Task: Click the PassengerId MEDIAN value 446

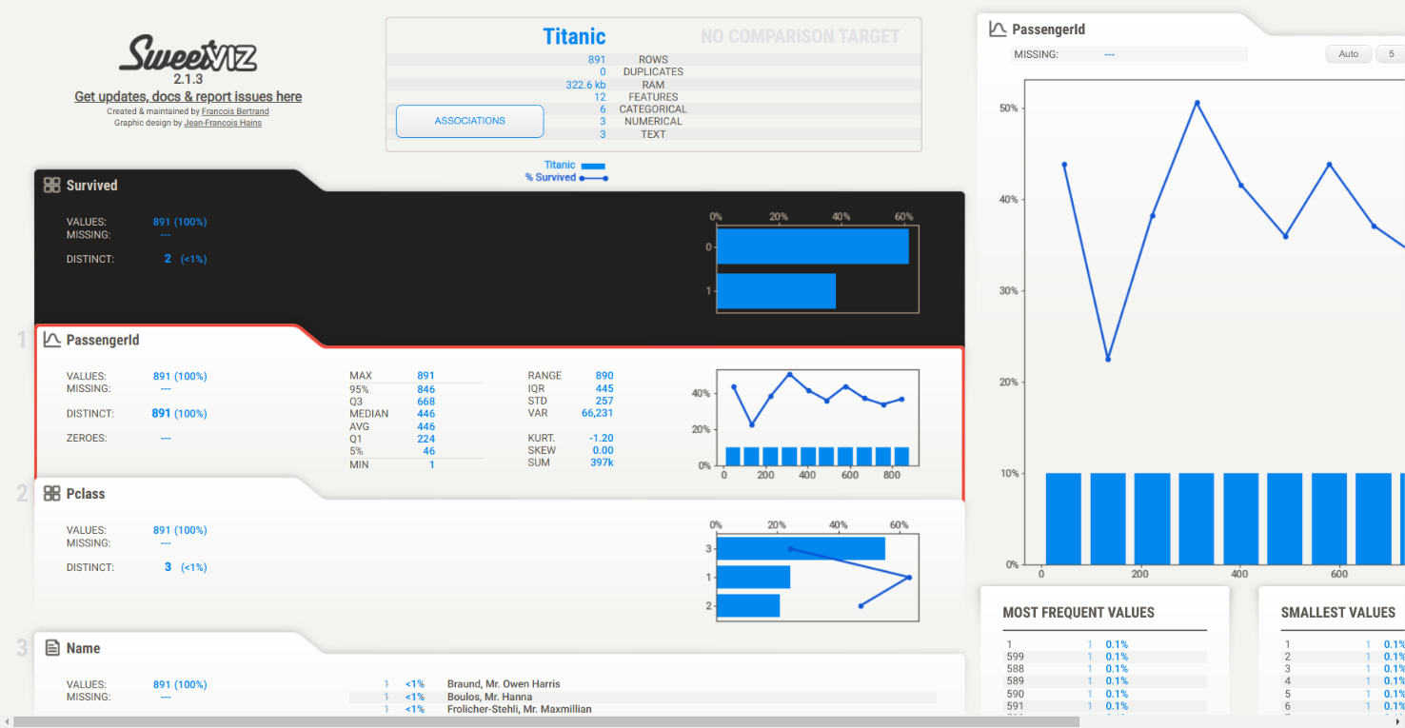Action: [425, 414]
